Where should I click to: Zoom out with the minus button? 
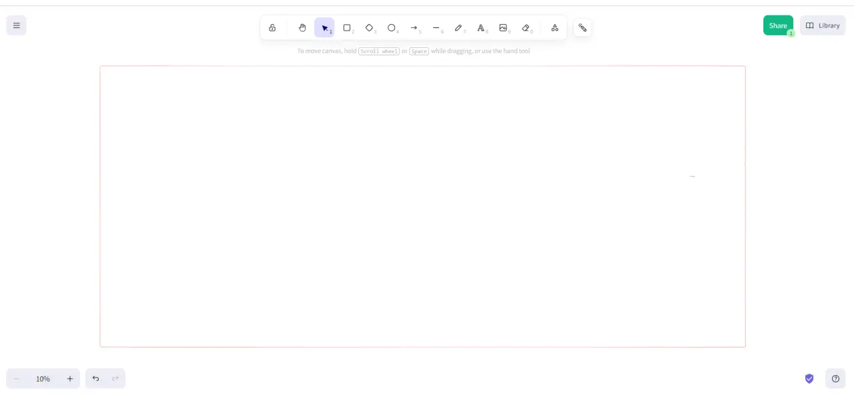17,378
